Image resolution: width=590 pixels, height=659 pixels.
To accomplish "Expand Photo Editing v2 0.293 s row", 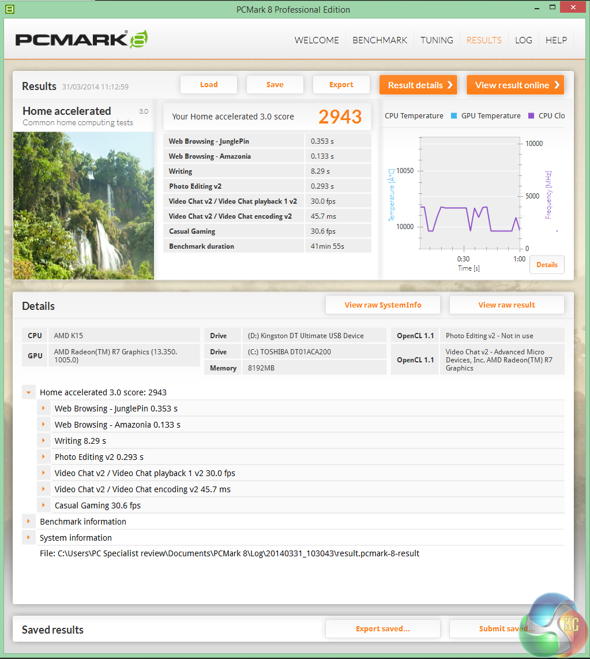I will tap(43, 457).
